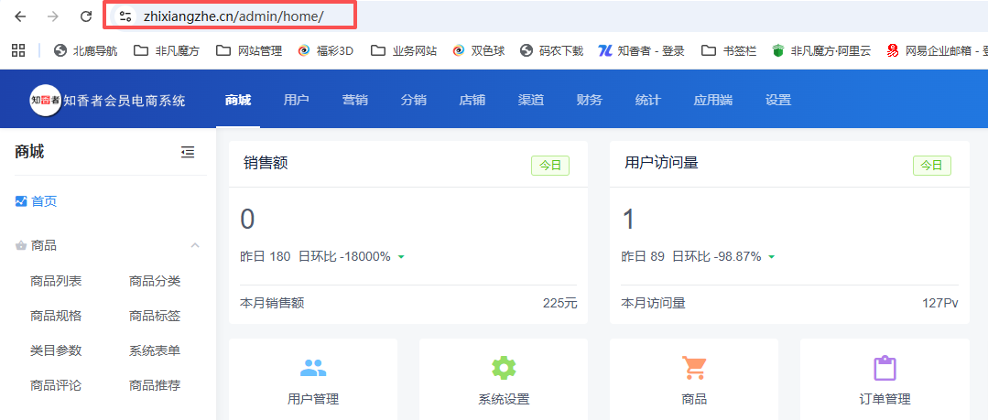The image size is (988, 420).
Task: Switch to the 营销 navigation tab
Action: click(354, 100)
